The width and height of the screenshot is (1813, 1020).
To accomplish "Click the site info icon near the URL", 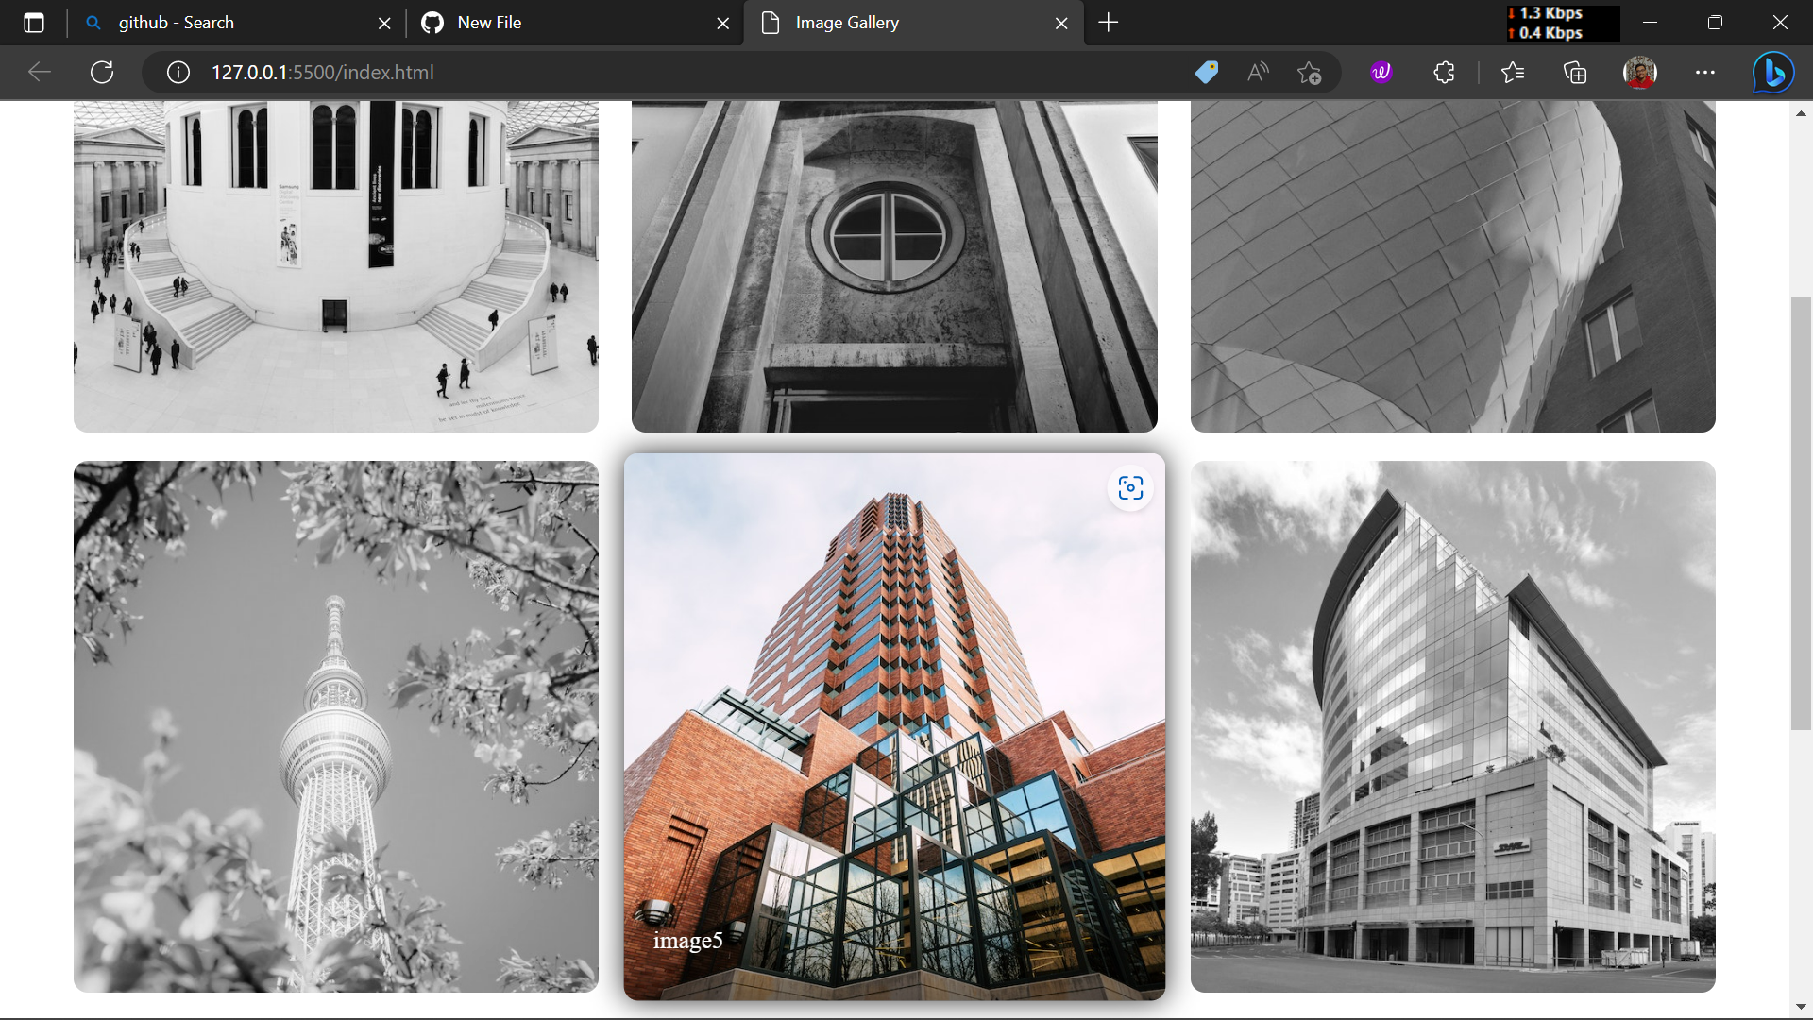I will (178, 72).
